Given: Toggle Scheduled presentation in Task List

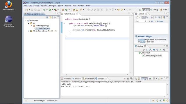Looking at the screenshot, I should (147, 17).
